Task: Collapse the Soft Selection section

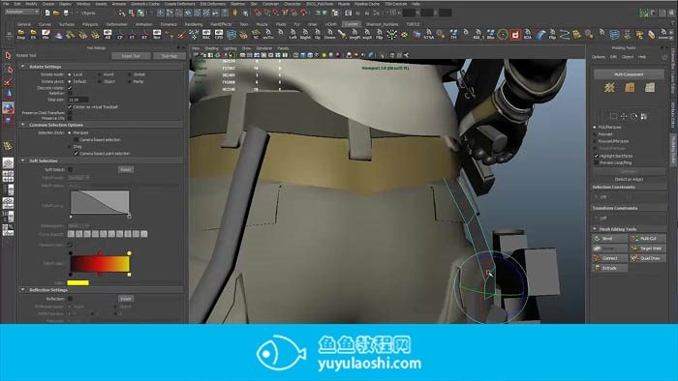Action: (x=23, y=161)
